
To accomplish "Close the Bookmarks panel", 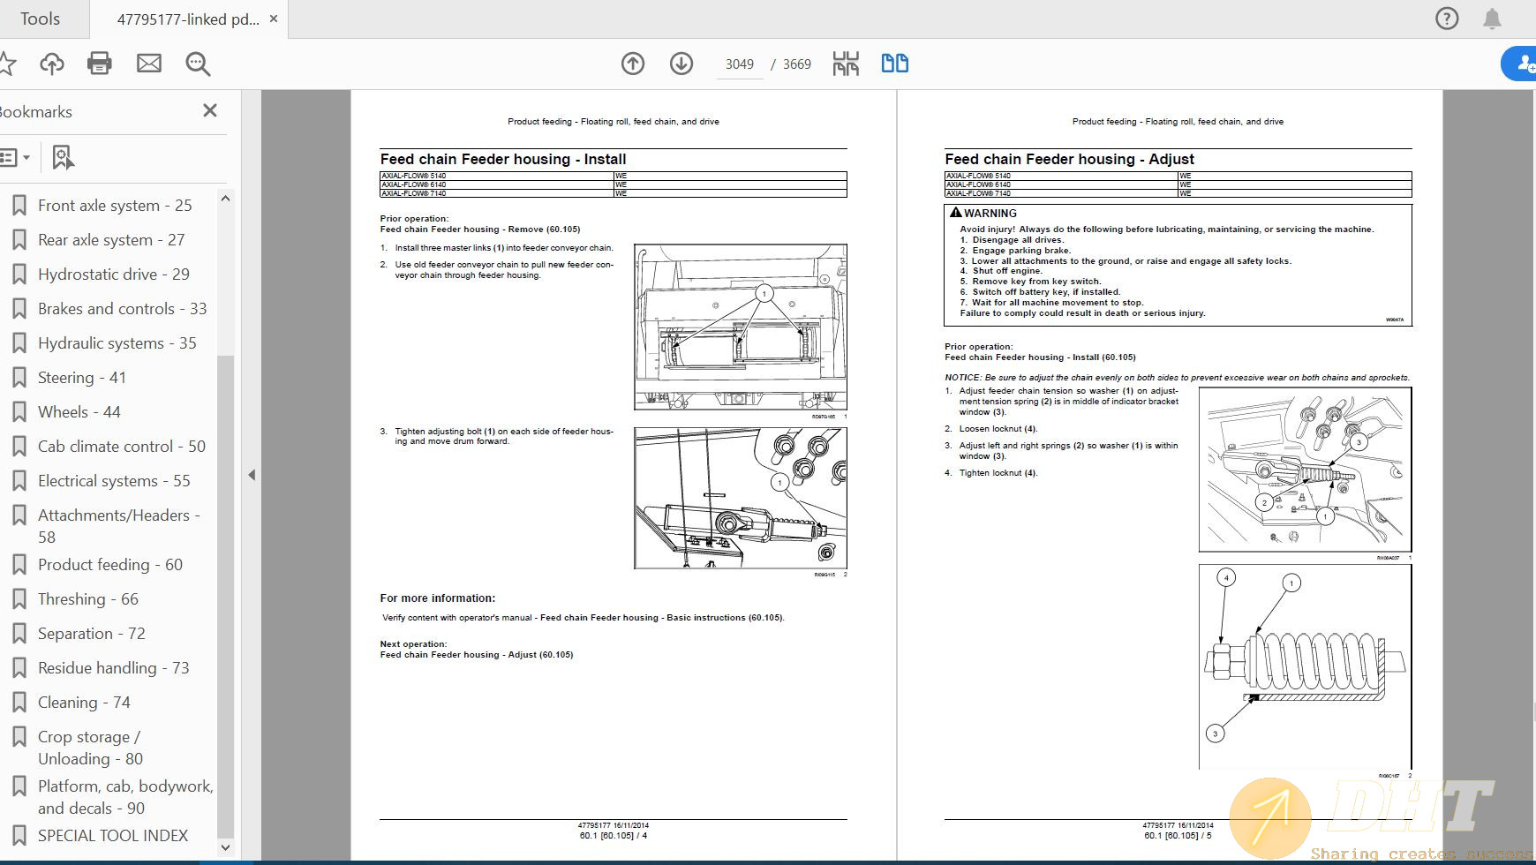I will click(x=210, y=110).
